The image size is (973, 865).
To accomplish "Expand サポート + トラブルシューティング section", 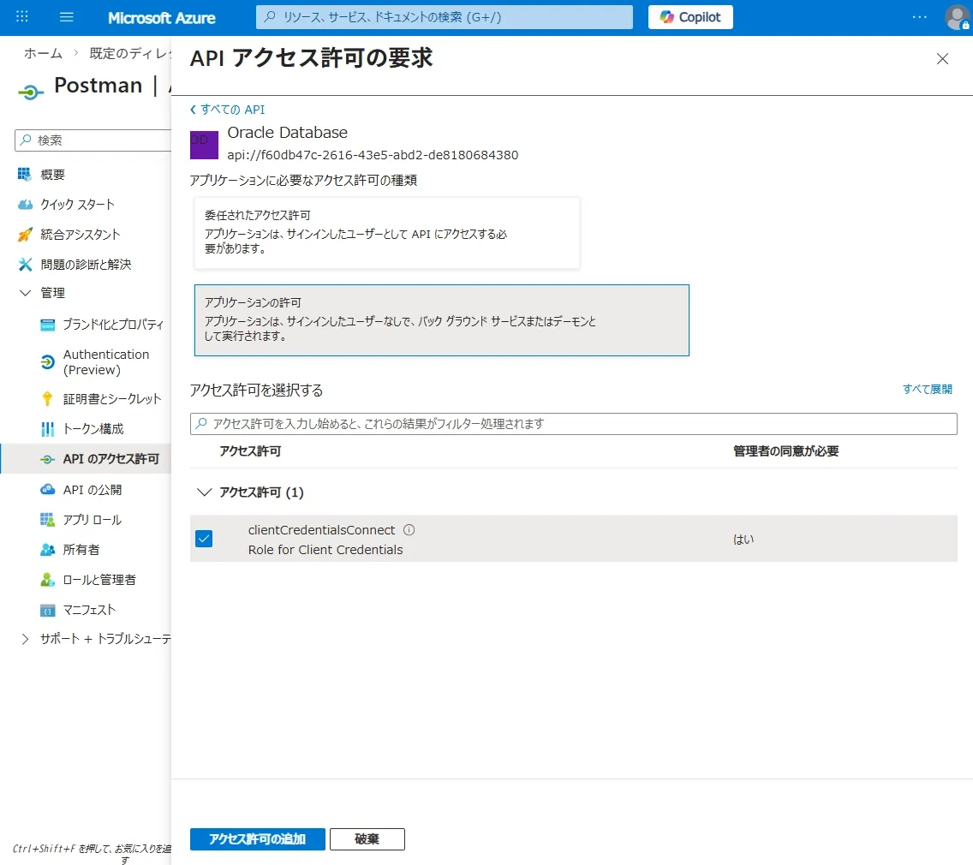I will click(x=25, y=639).
